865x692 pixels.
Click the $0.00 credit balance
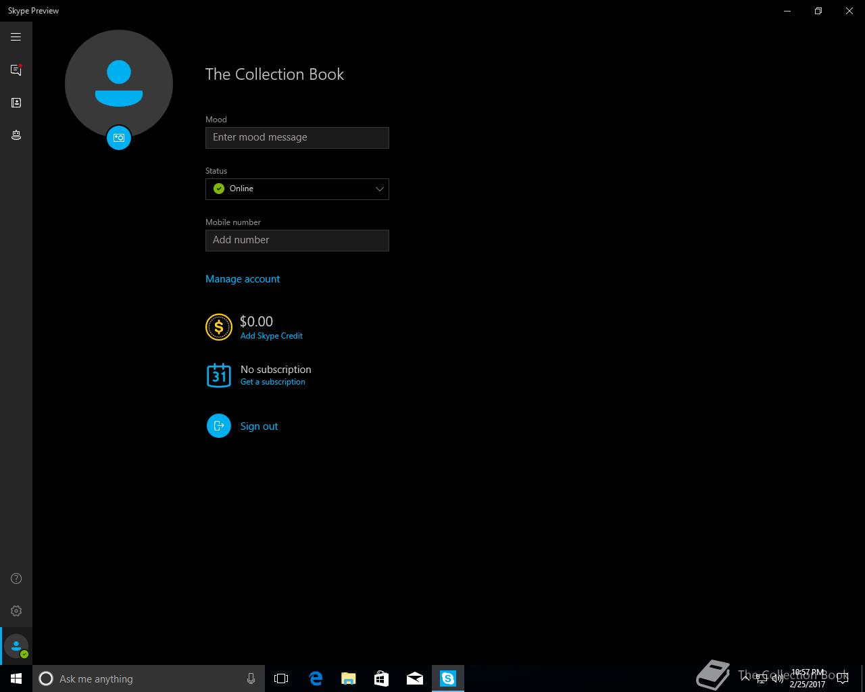(x=257, y=322)
